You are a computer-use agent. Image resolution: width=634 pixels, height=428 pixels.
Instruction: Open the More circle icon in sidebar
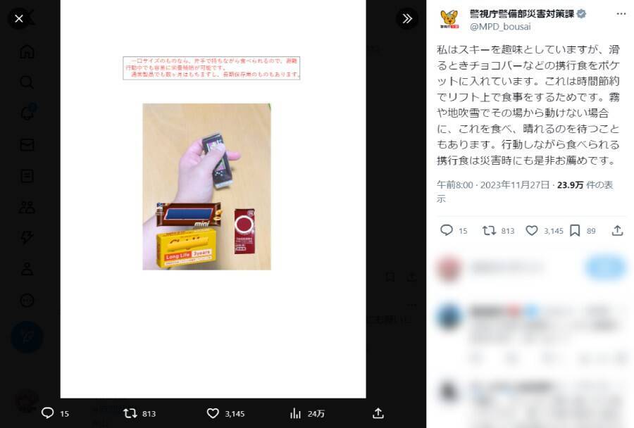pyautogui.click(x=27, y=301)
